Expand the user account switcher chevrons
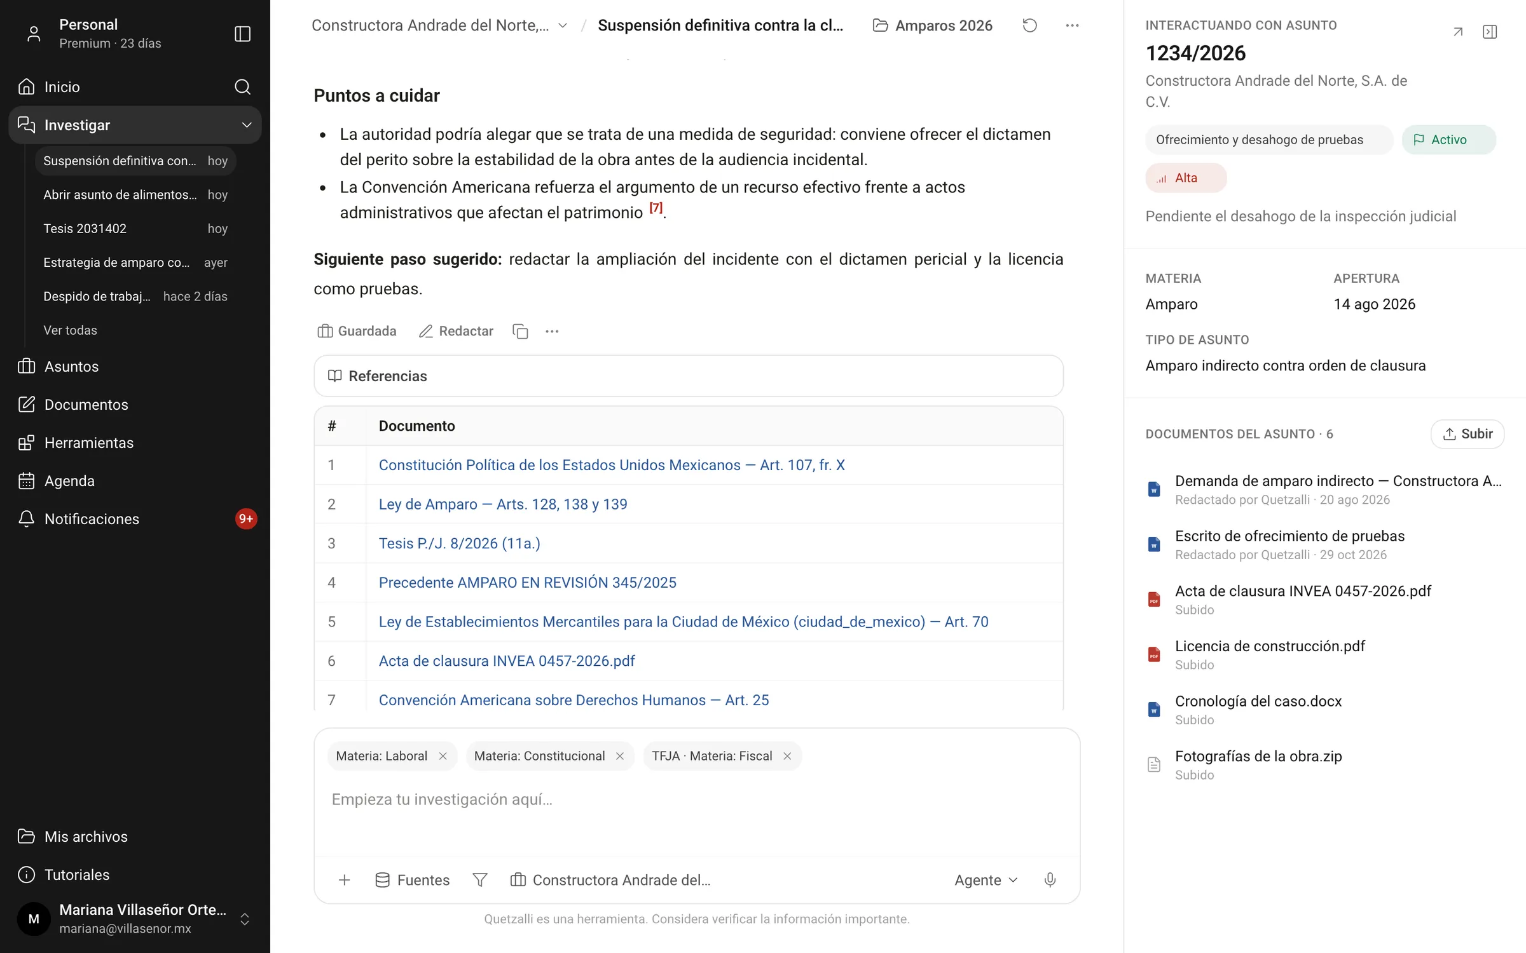This screenshot has width=1526, height=953. click(244, 919)
